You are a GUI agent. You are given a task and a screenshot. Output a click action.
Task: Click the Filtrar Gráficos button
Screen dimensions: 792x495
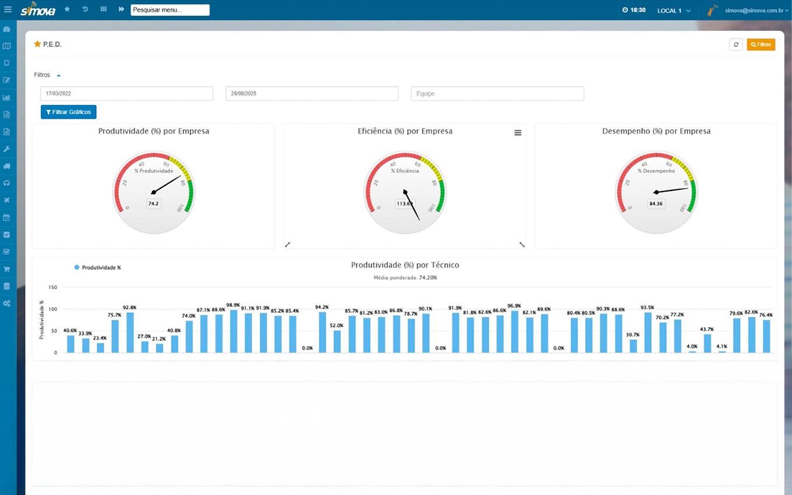[69, 112]
